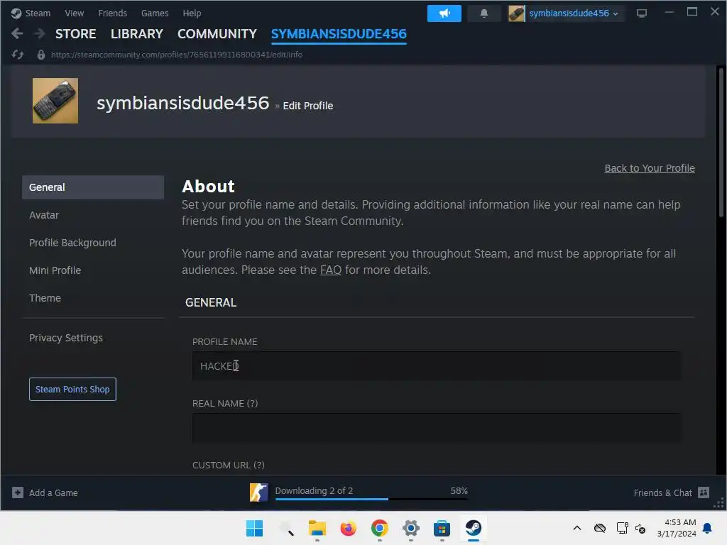727x545 pixels.
Task: Click the 58% download percentage
Action: coord(459,490)
